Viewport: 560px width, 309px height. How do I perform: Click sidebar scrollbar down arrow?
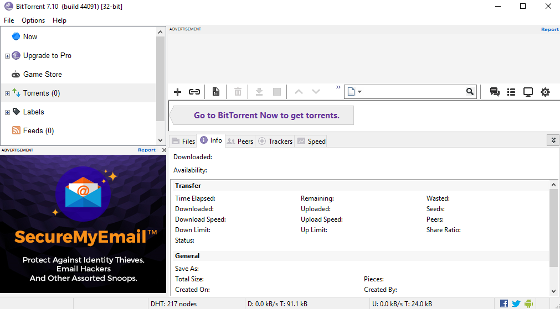[x=161, y=140]
